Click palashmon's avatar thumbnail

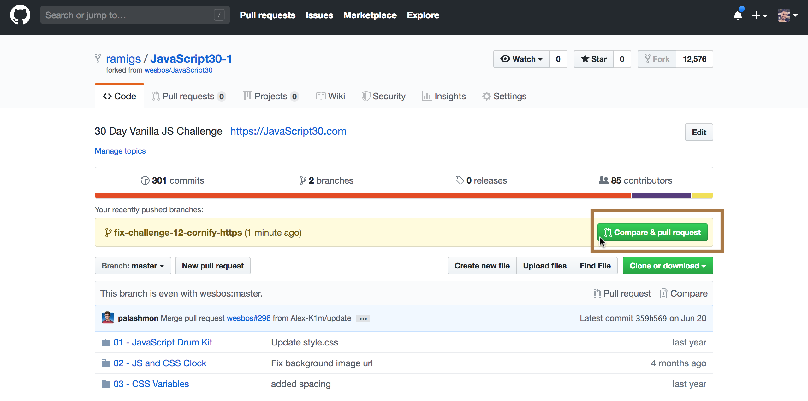pos(108,318)
